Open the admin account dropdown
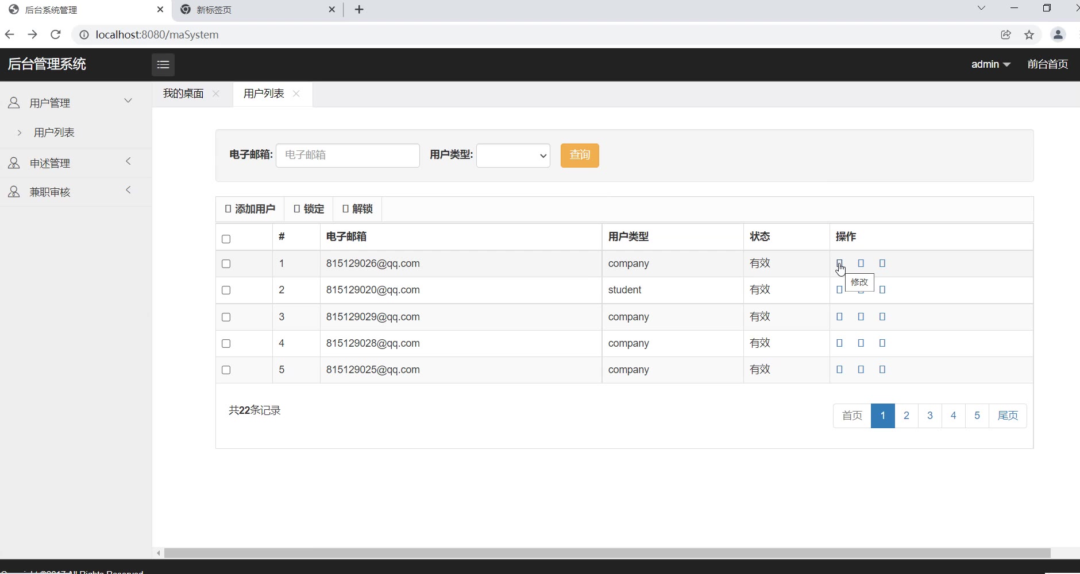The image size is (1080, 574). click(x=990, y=64)
